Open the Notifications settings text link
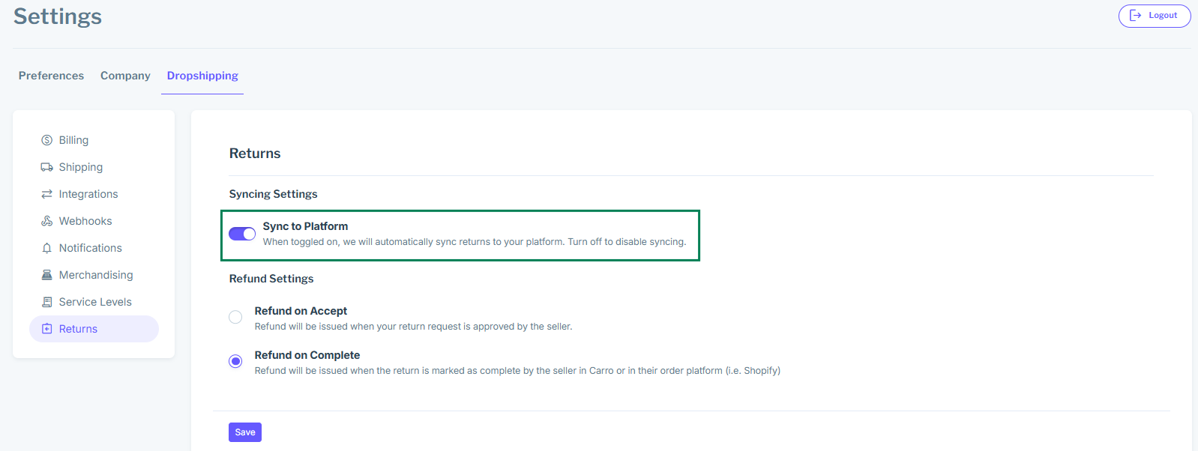 pos(91,248)
